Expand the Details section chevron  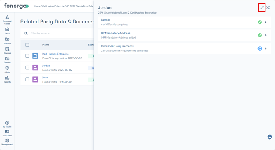(x=266, y=22)
